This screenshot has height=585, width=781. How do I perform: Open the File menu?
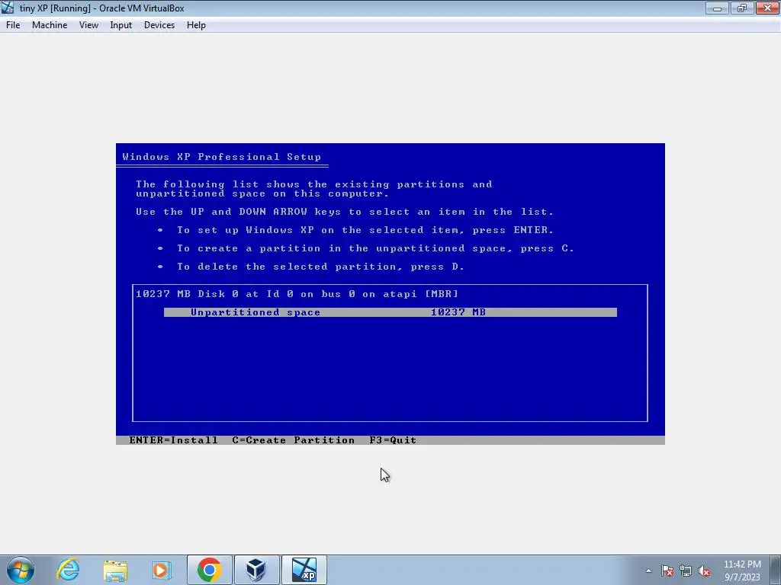[x=13, y=25]
